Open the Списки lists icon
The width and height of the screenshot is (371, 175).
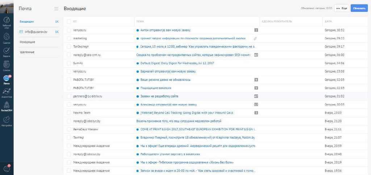pos(7,65)
